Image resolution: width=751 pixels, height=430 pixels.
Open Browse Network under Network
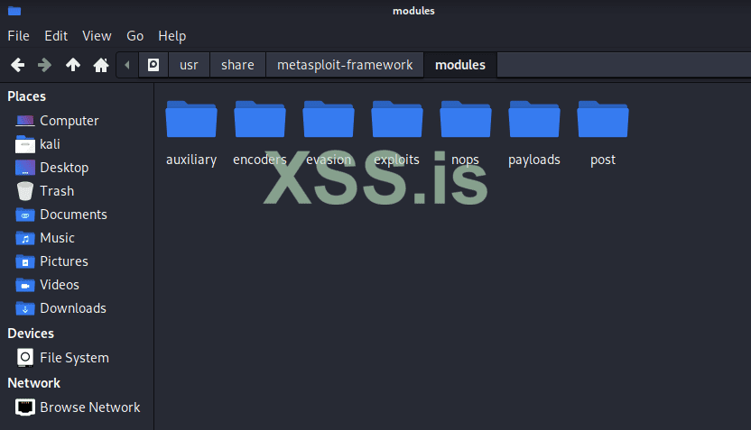(x=89, y=407)
